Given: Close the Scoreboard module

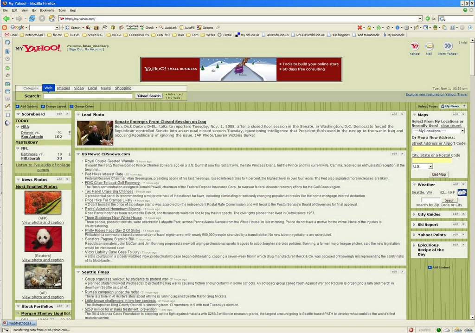Looking at the screenshot, I should (x=67, y=114).
